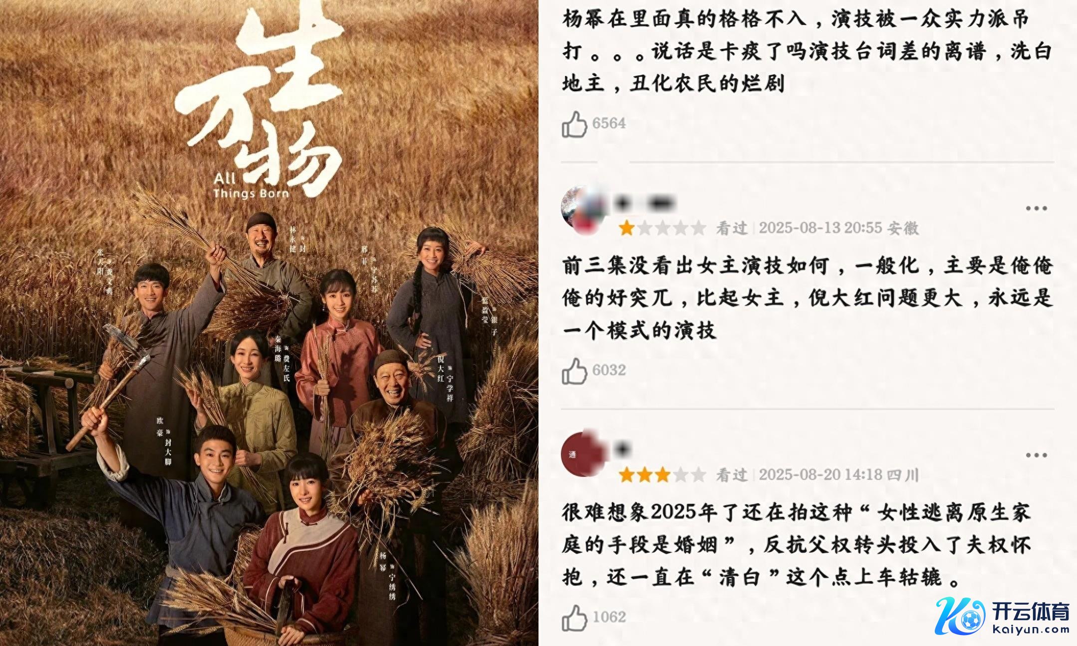
Task: Like the review with 6564 thumbs up
Action: [574, 124]
